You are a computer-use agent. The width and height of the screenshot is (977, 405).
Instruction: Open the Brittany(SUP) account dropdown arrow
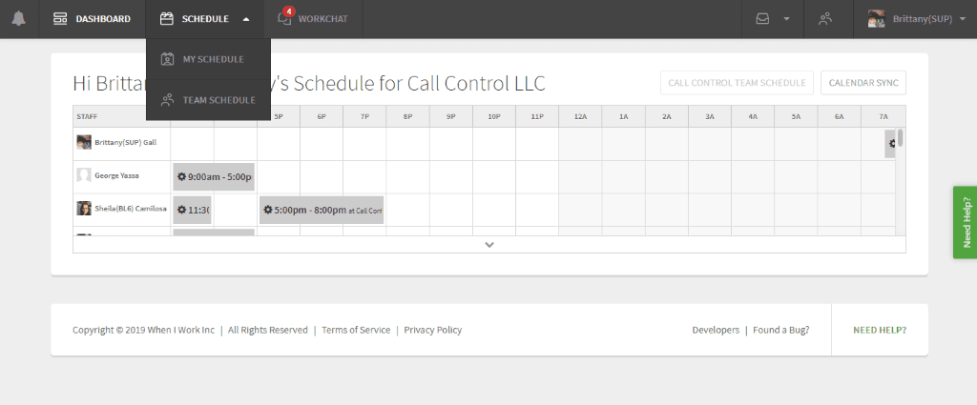tap(963, 19)
